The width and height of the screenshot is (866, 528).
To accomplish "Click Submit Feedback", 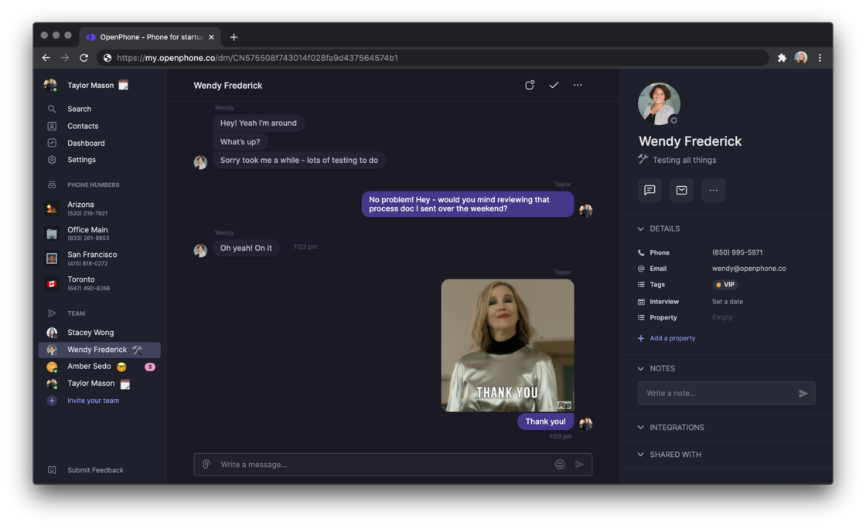I will 95,470.
